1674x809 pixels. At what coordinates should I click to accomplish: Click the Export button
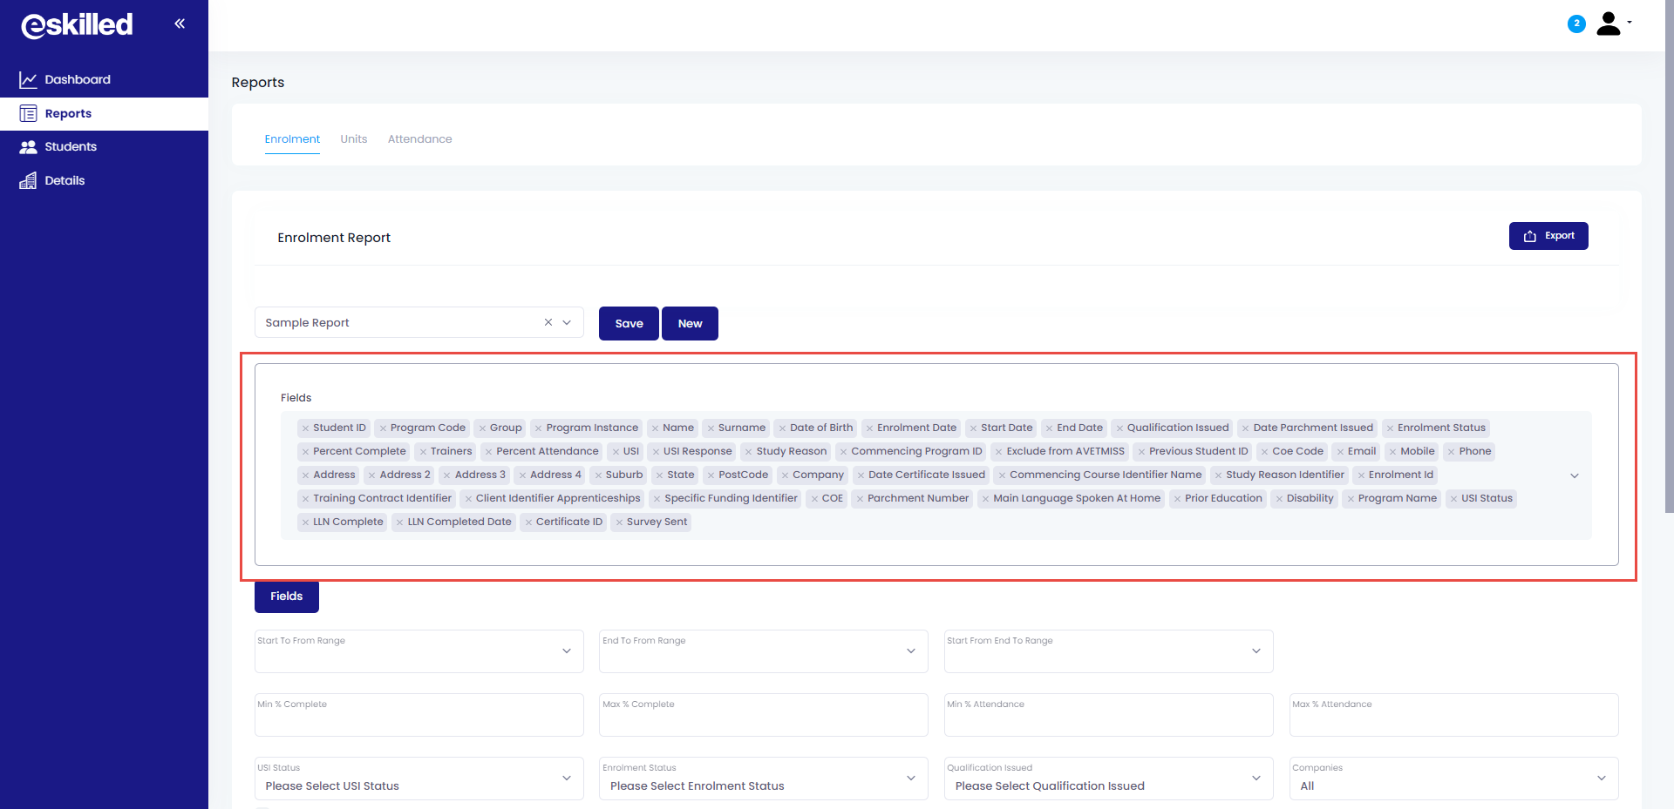(1548, 236)
